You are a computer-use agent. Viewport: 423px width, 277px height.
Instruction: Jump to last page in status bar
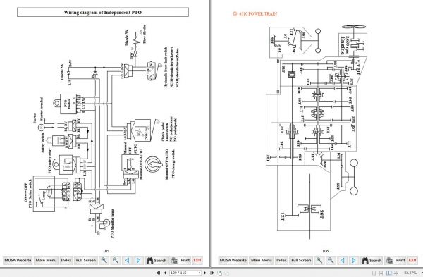pyautogui.click(x=211, y=273)
